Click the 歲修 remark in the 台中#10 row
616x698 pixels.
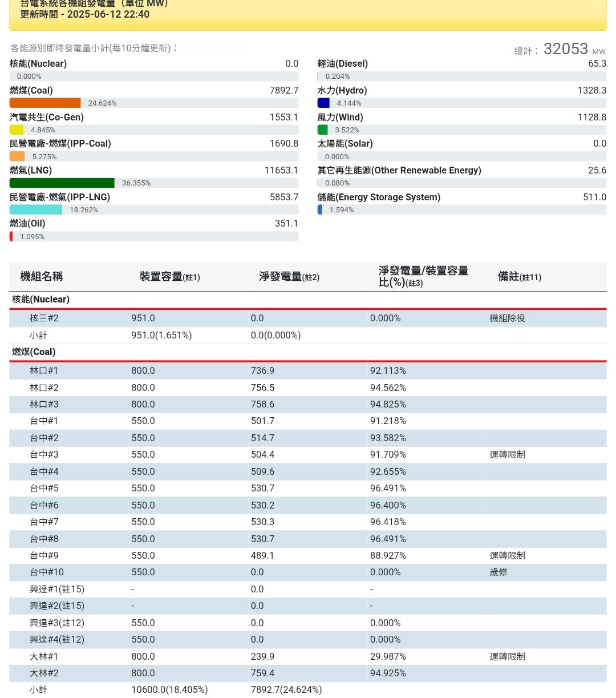(x=499, y=572)
